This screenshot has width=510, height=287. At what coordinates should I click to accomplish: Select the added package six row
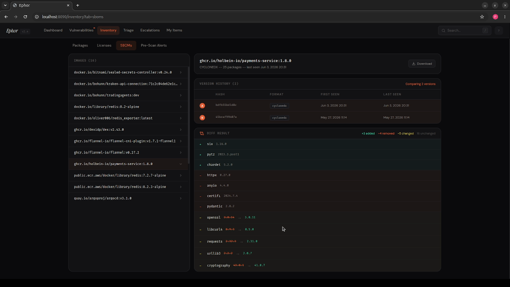[x=318, y=144]
